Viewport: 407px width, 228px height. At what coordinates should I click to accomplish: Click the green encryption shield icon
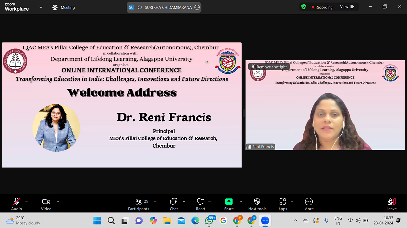304,7
